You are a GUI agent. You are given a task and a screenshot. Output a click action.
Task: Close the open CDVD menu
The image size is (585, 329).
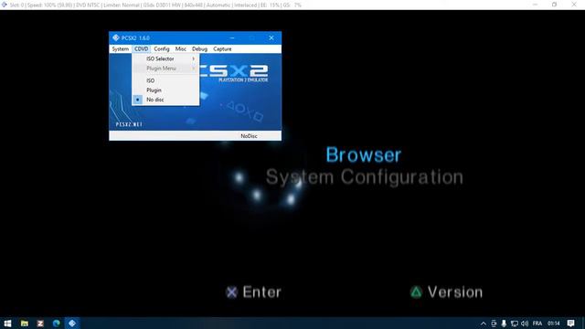pyautogui.click(x=141, y=48)
